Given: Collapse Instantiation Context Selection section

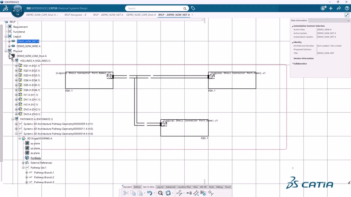Looking at the screenshot, I should (292, 26).
